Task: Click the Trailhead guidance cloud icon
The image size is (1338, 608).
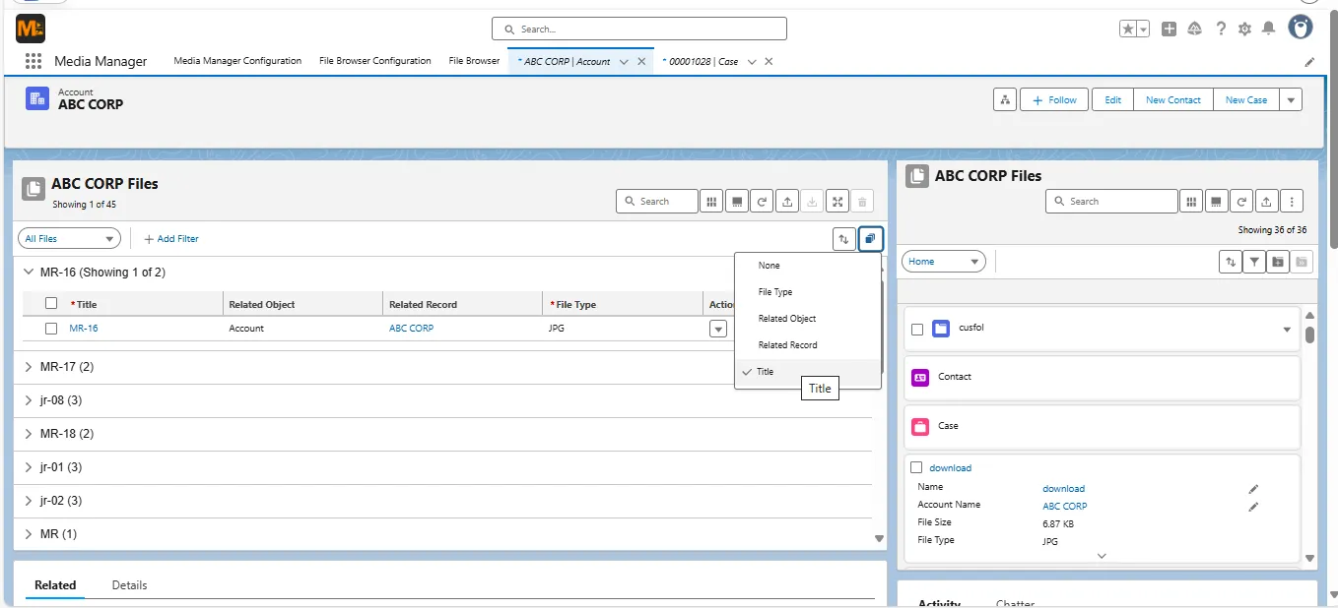Action: coord(1195,30)
